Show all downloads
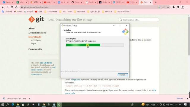Screen dimensions: 190x107 (179, 98)
